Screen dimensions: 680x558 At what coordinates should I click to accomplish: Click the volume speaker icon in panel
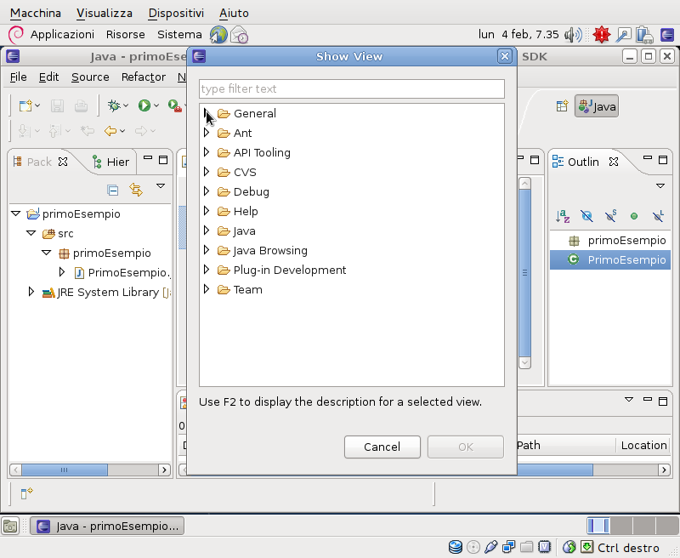coord(573,35)
